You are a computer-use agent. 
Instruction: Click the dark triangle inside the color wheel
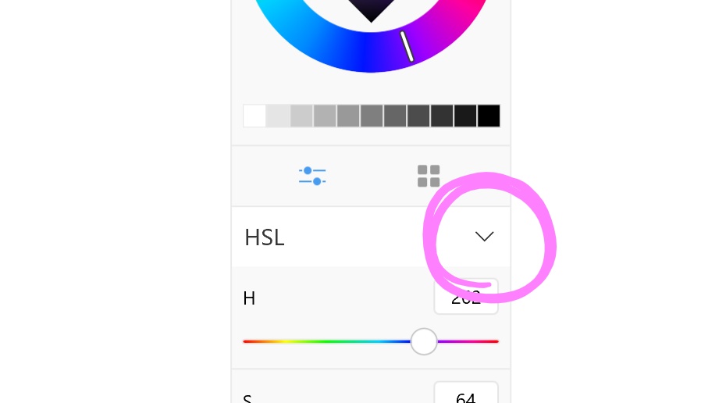tap(371, 8)
